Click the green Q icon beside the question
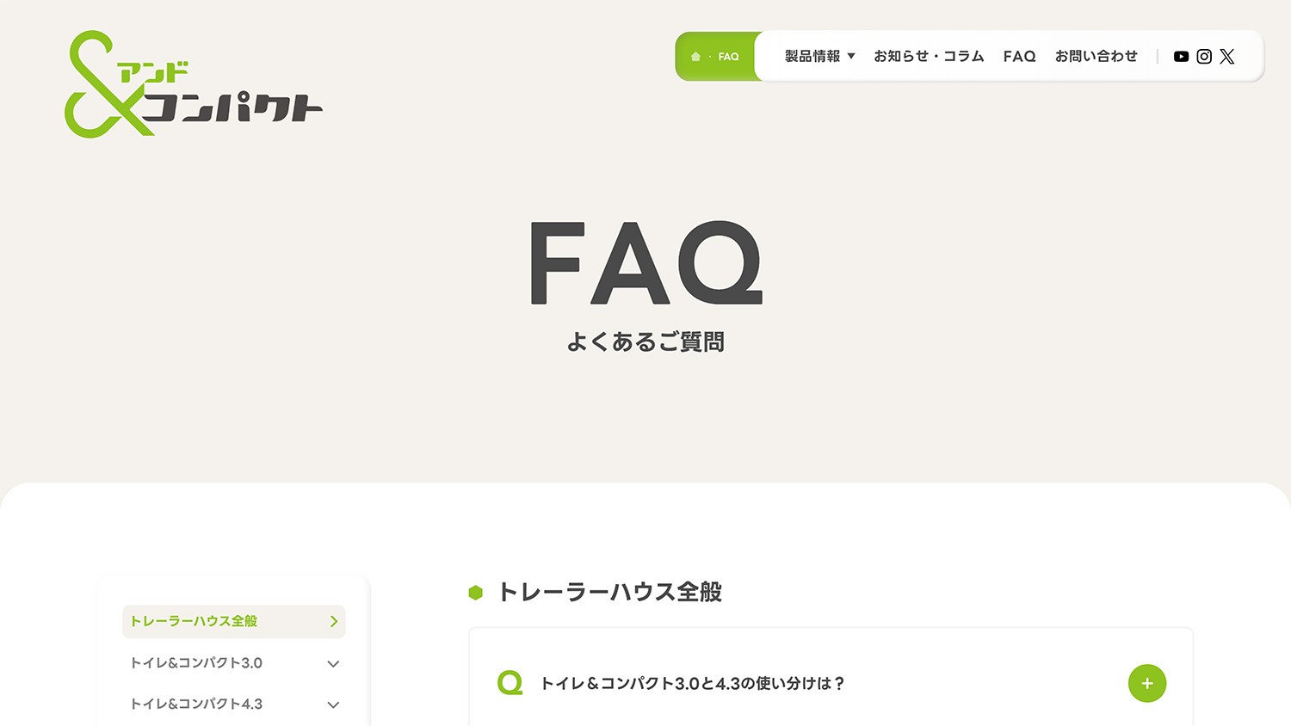Screen dimensions: 1291x726 coord(510,683)
